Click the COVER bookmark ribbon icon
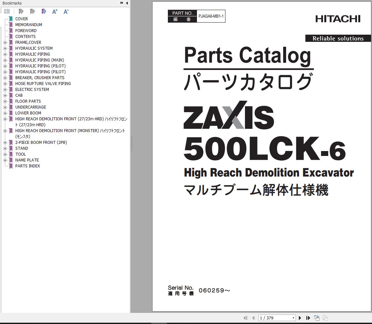 [11, 19]
